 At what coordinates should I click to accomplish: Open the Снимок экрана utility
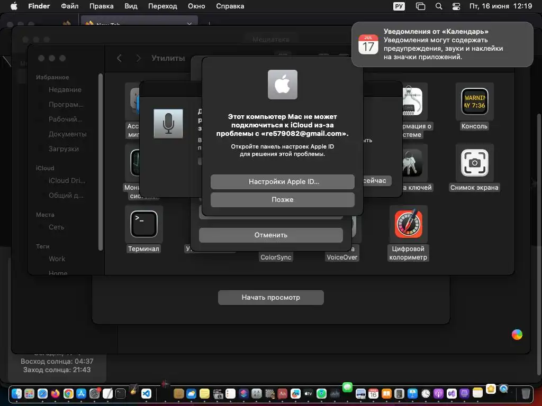pos(475,163)
